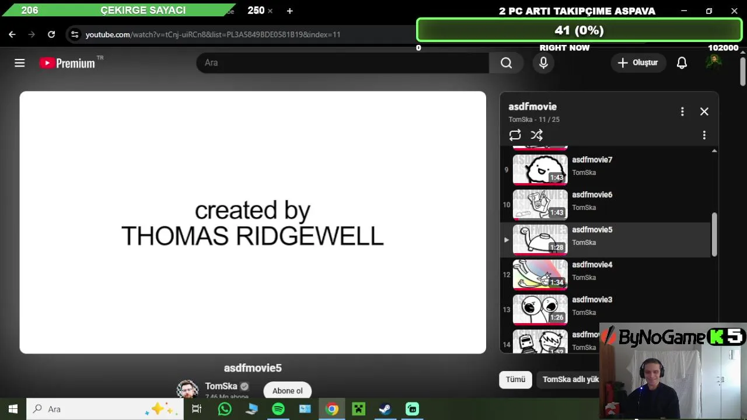Click the magnifier search button
Image resolution: width=747 pixels, height=420 pixels.
click(x=506, y=63)
